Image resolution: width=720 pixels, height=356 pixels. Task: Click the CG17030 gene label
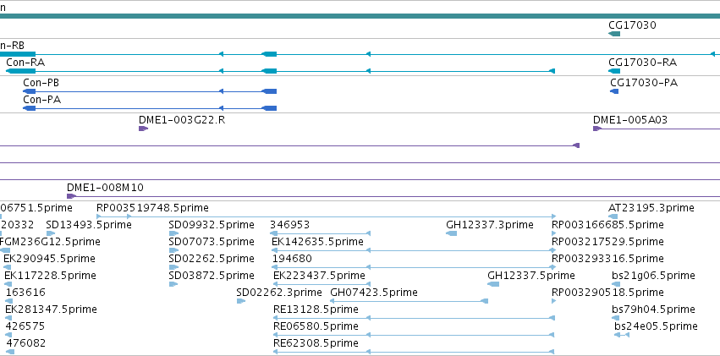632,25
